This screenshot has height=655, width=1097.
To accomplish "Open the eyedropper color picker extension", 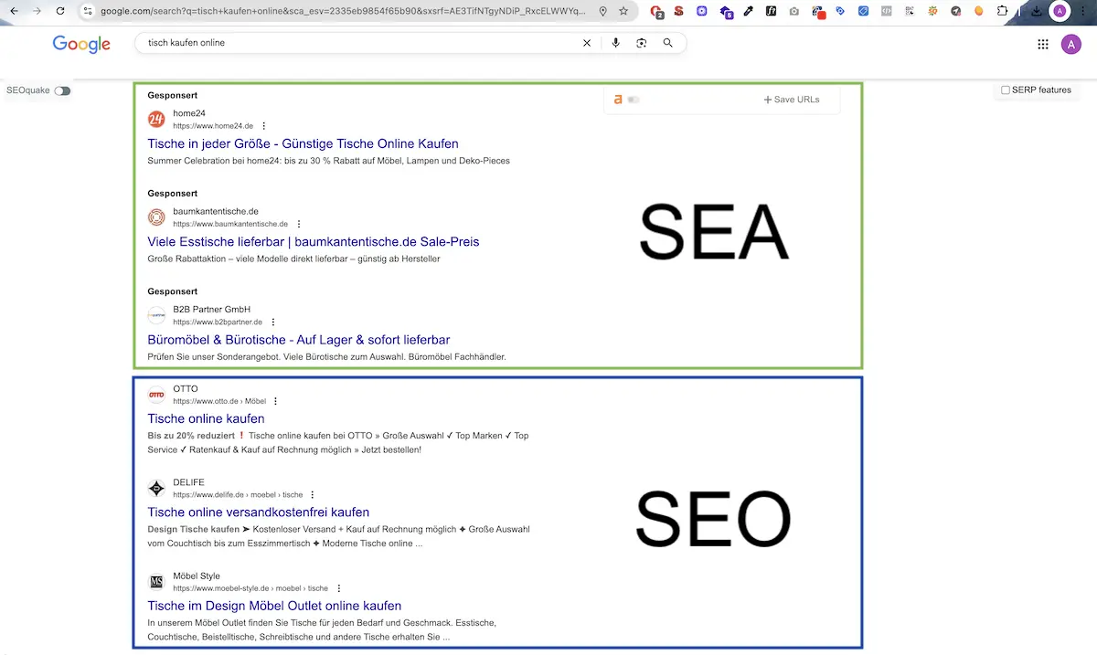I will pyautogui.click(x=749, y=11).
